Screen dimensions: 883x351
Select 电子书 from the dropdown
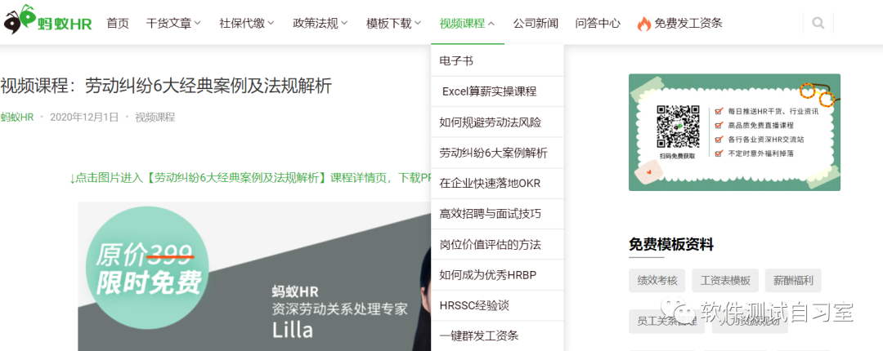point(497,60)
